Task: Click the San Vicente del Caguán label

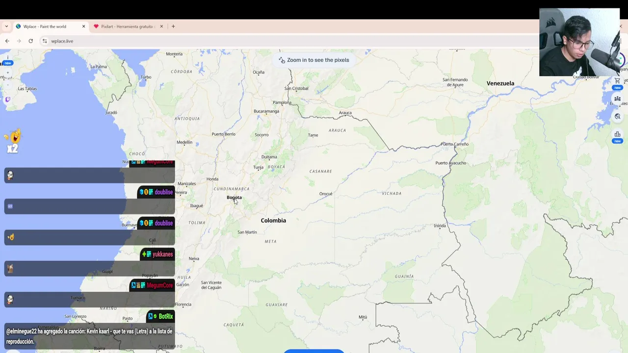Action: 211,285
